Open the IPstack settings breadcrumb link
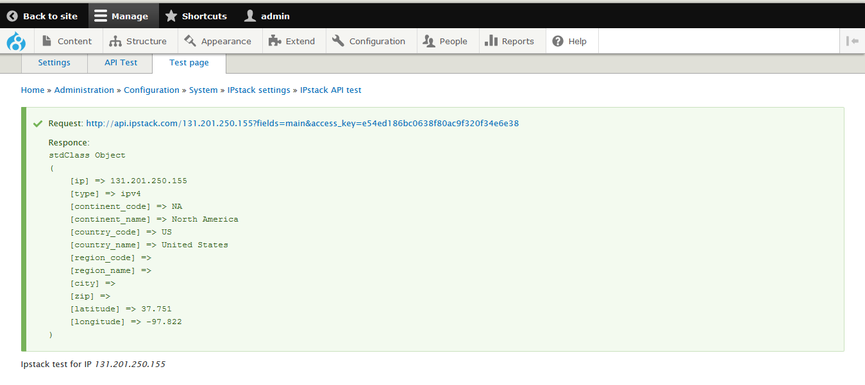The width and height of the screenshot is (865, 385). tap(259, 90)
